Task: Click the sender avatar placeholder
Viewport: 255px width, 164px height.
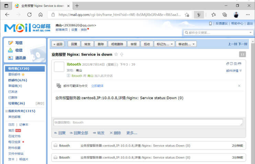Action: (59, 67)
